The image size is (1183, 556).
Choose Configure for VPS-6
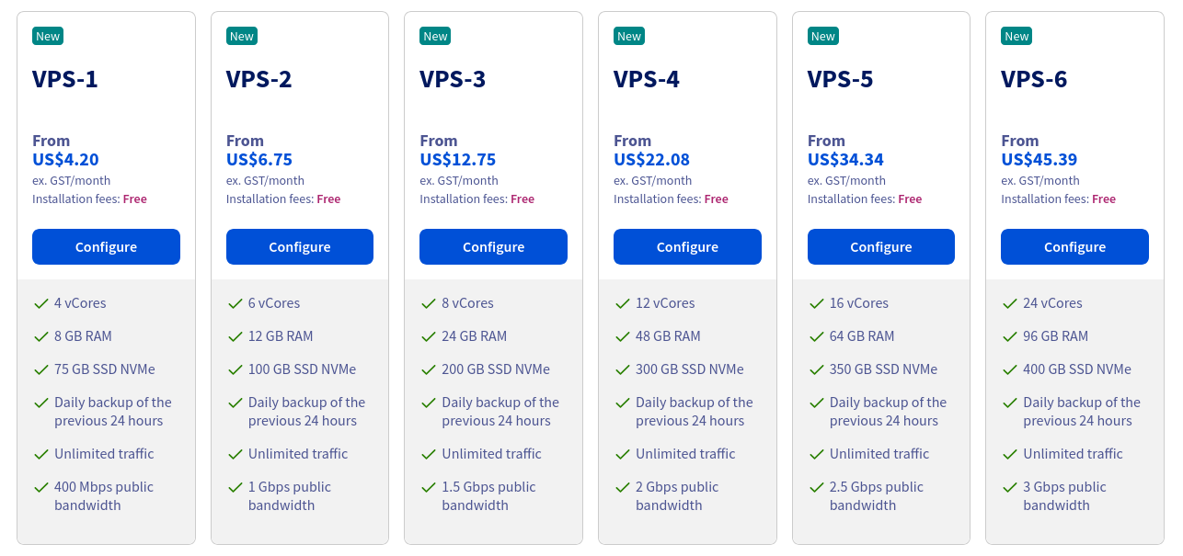click(1074, 247)
